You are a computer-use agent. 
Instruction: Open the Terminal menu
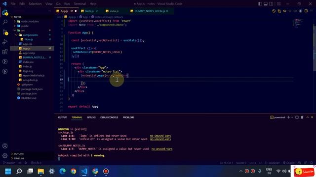click(79, 4)
